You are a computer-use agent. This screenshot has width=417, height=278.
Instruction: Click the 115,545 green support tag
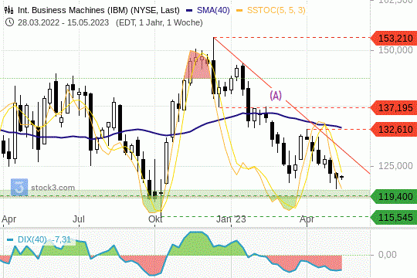pos(394,217)
